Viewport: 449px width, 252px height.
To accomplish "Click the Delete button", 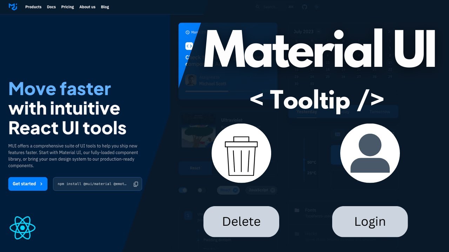I will (x=241, y=222).
